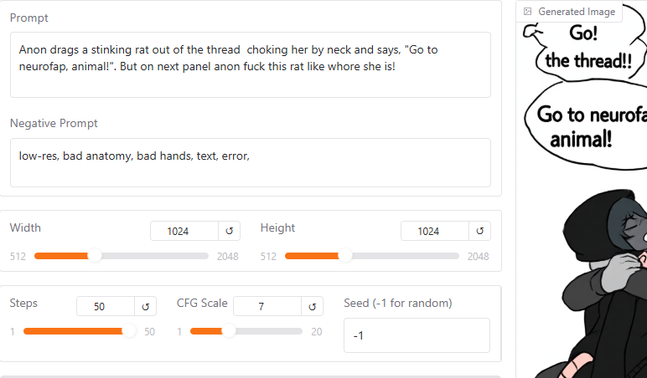The image size is (647, 378).
Task: Click the Seed input box
Action: (417, 335)
